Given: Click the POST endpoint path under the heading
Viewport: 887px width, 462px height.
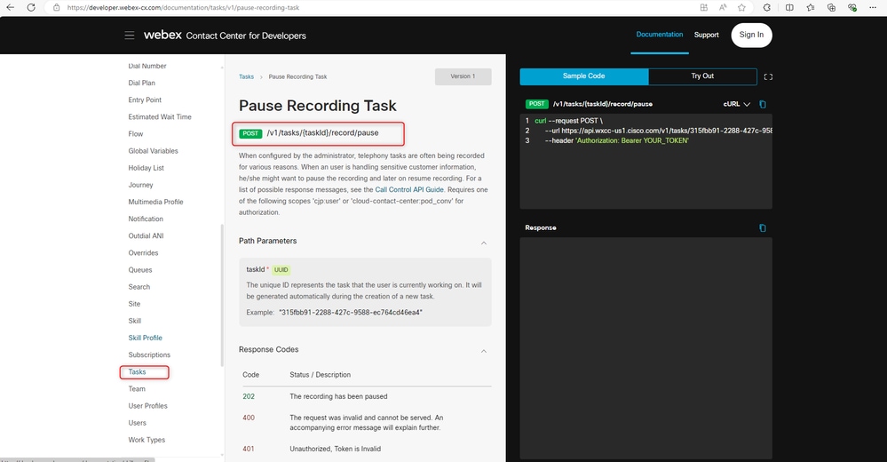Looking at the screenshot, I should point(322,133).
